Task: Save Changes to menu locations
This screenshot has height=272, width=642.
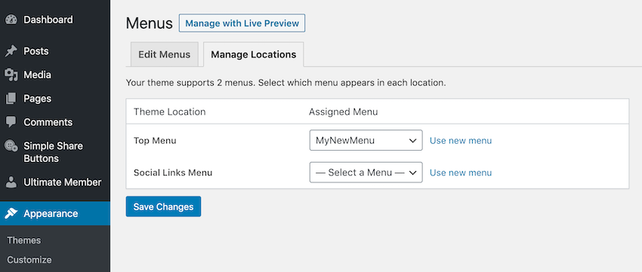Action: (163, 206)
